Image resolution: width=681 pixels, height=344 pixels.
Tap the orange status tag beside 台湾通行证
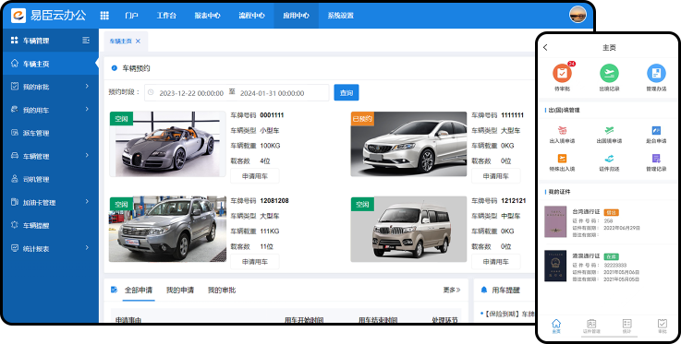[x=611, y=212]
